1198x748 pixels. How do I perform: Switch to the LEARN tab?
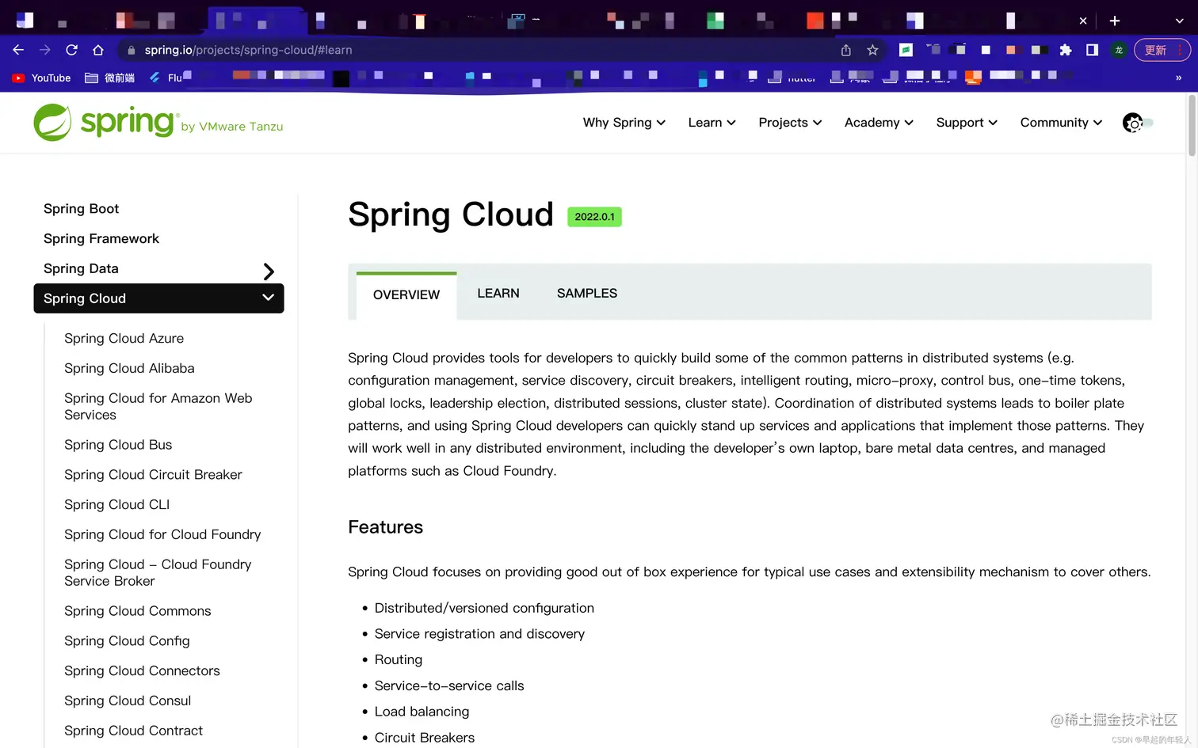498,294
